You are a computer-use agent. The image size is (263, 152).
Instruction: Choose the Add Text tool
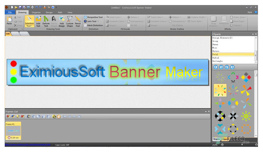[x=38, y=21]
